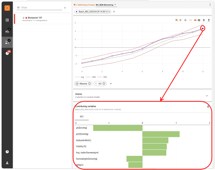
Task: Expand the Filter options chevron
Action: [65, 7]
